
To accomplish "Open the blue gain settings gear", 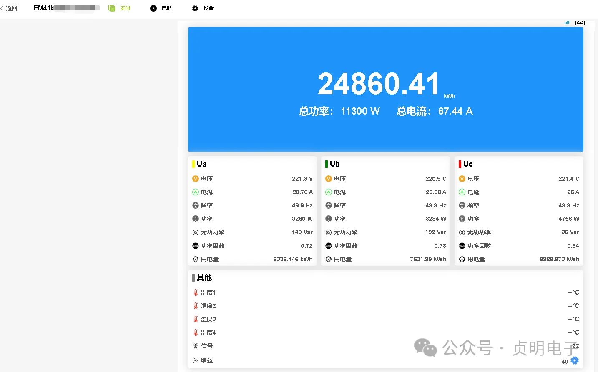I will point(575,361).
